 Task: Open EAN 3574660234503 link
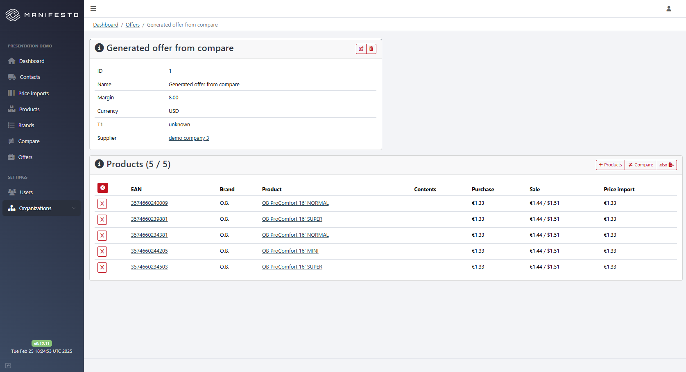[x=149, y=267]
